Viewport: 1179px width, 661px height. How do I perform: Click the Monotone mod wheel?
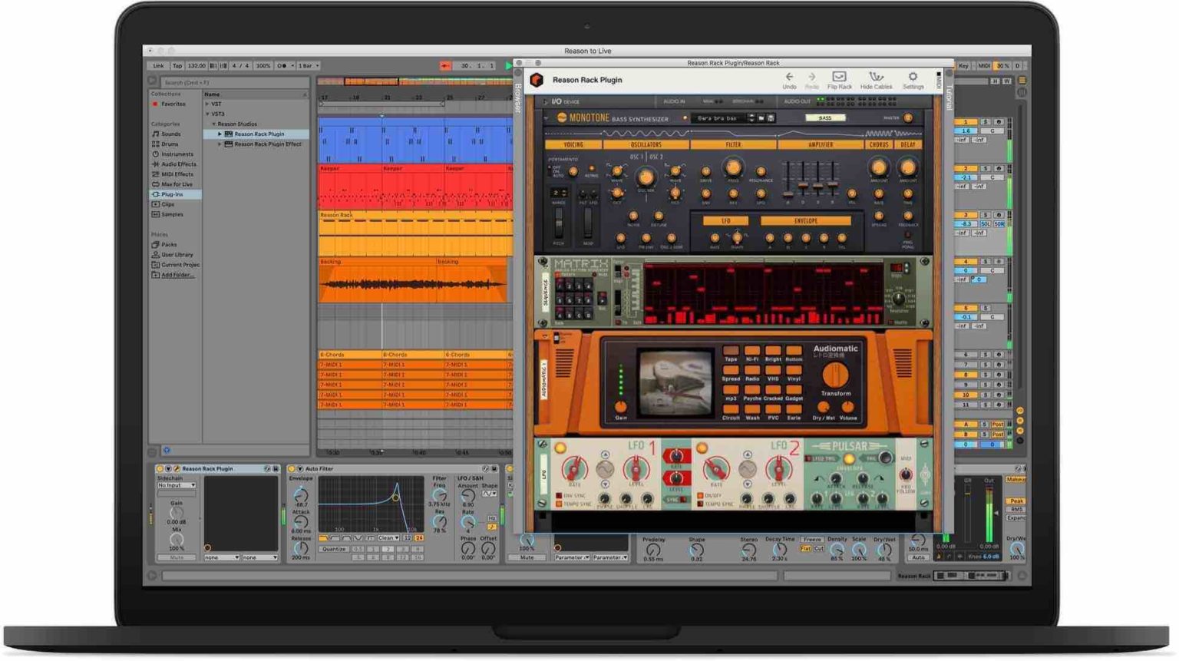588,223
